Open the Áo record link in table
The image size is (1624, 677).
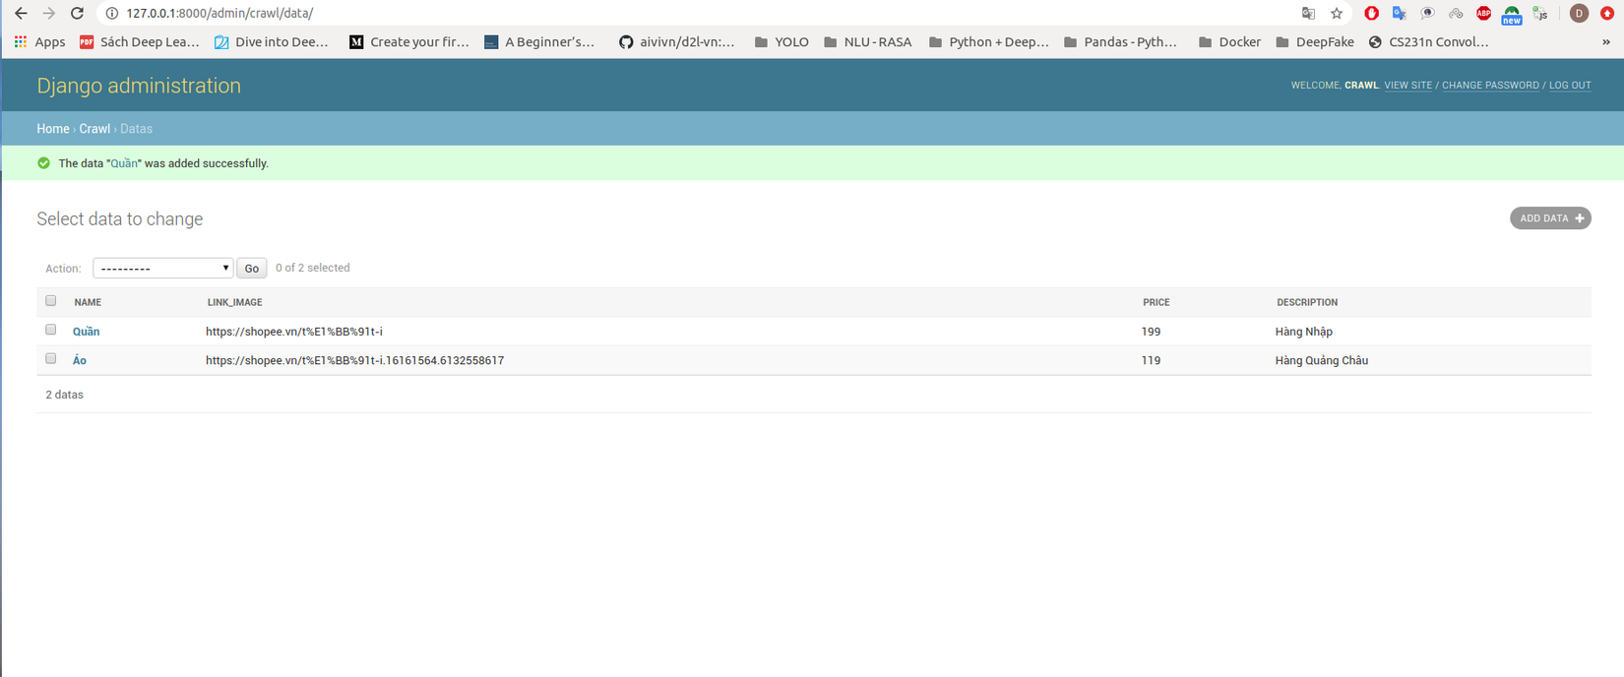[80, 360]
